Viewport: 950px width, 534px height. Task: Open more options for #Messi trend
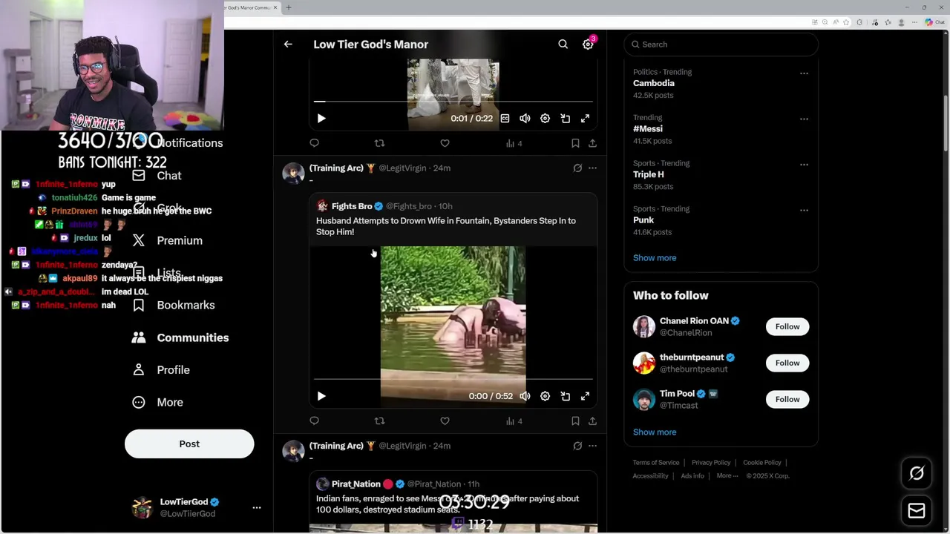804,119
